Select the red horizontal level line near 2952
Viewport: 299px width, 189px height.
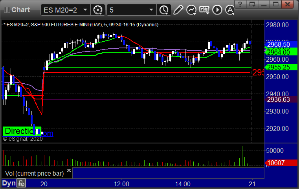pyautogui.click(x=147, y=73)
